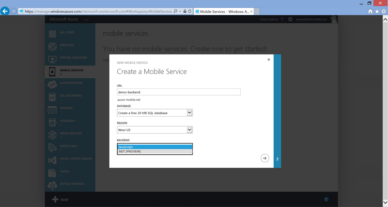Click the 'Create a Mobile Service' title

152,72
